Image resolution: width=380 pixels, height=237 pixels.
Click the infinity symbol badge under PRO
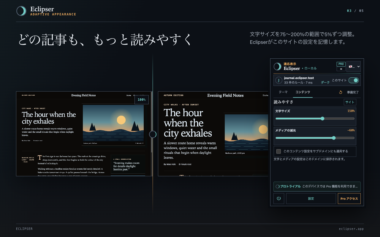(x=341, y=69)
